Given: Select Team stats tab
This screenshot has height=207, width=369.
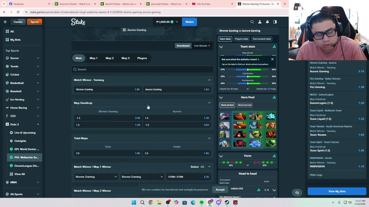Looking at the screenshot, I should [225, 39].
